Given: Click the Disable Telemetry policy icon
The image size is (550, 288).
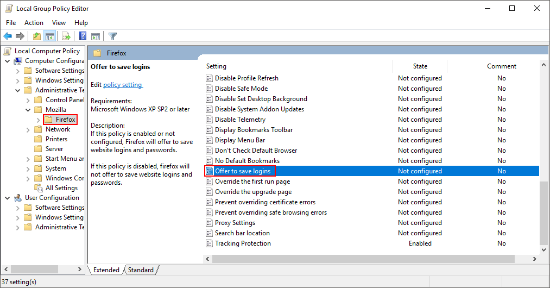Looking at the screenshot, I should click(x=209, y=120).
